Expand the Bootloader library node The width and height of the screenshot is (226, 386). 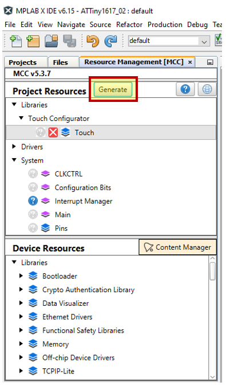coord(21,275)
